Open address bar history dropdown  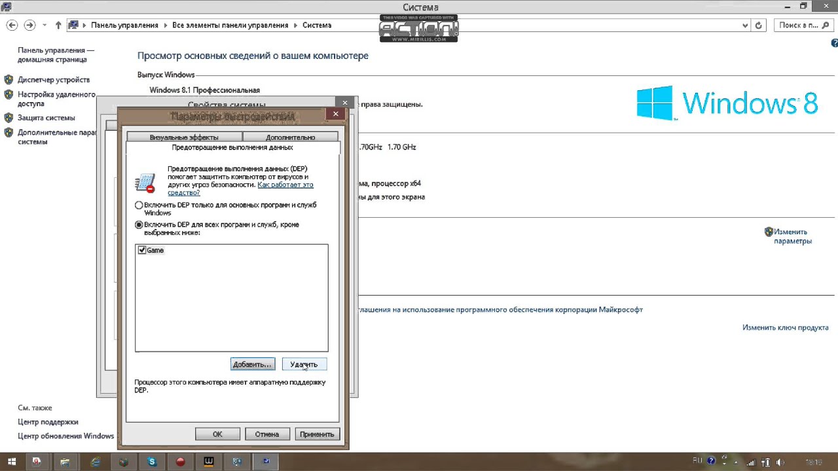point(746,26)
